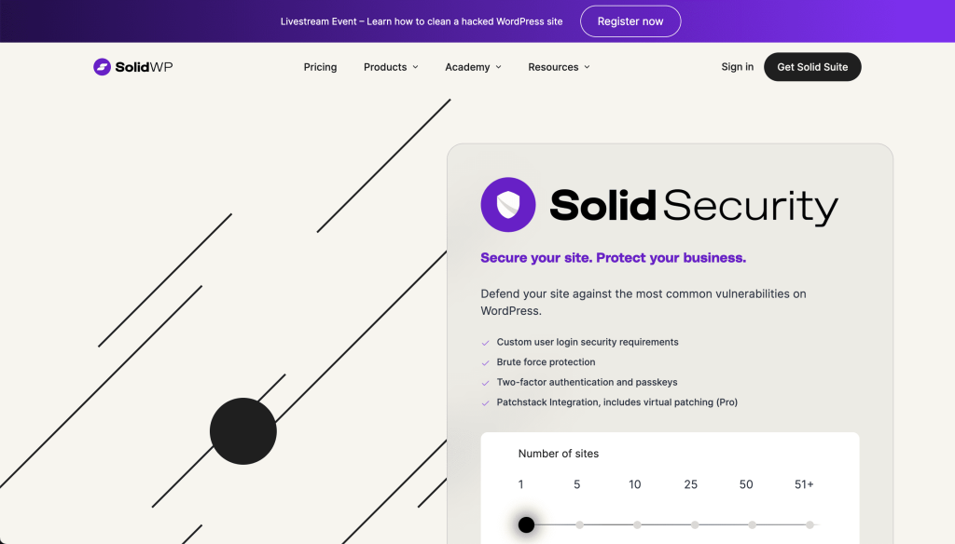Set sites slider to 10 stop

click(637, 525)
